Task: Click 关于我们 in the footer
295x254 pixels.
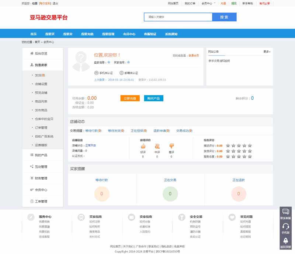Action: [x=128, y=247]
